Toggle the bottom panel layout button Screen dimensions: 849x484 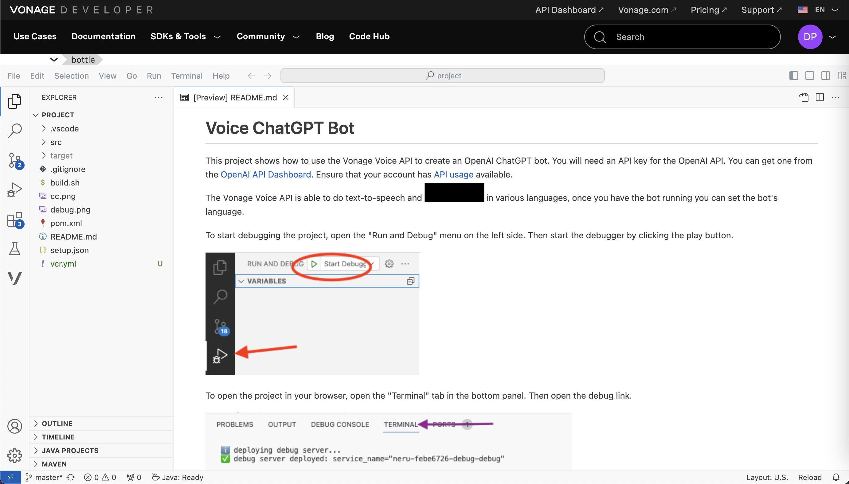click(809, 76)
